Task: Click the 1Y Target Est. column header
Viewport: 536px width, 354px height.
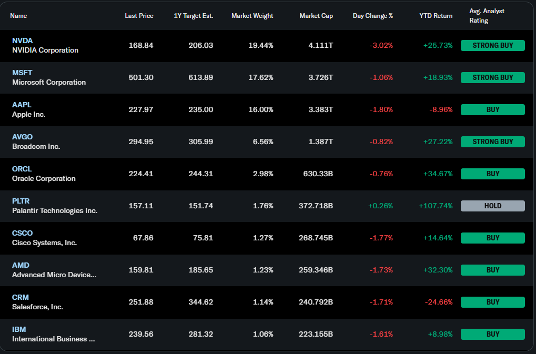Action: (x=194, y=16)
